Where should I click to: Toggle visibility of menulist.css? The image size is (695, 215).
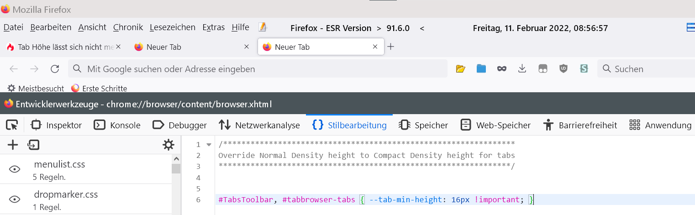point(15,169)
